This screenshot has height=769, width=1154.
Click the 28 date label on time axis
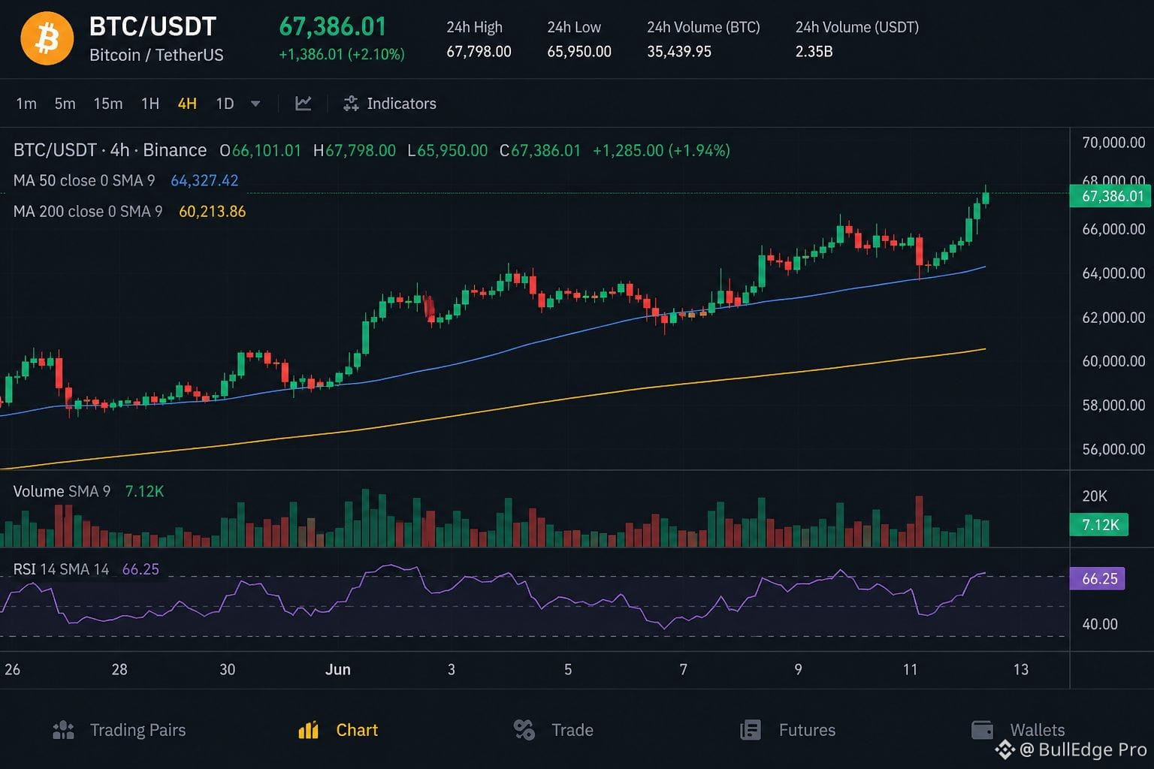click(119, 670)
